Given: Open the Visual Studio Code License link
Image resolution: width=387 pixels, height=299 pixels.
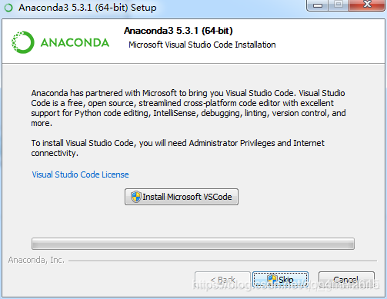Looking at the screenshot, I should pyautogui.click(x=80, y=174).
